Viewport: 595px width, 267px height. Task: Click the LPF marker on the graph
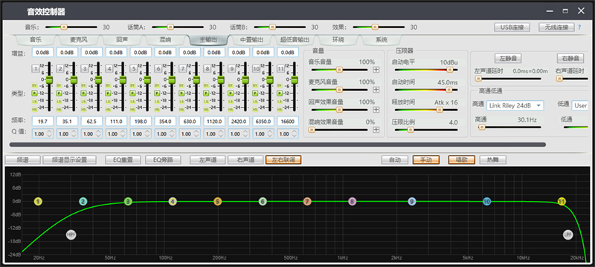pyautogui.click(x=567, y=234)
